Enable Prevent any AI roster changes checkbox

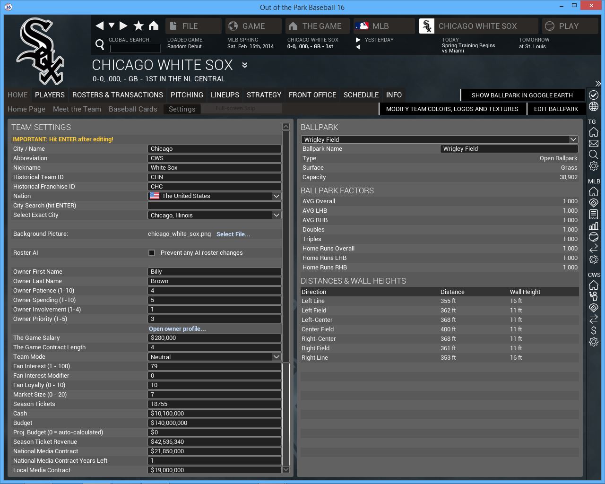click(x=152, y=253)
